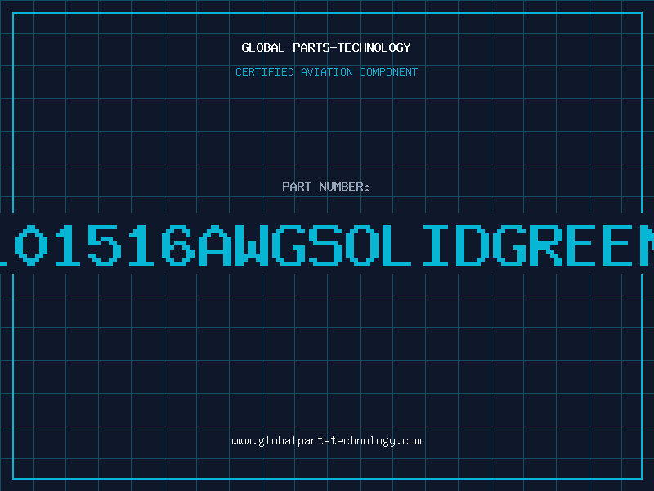Click the letter A in the part number
This screenshot has height=491, width=654.
(214, 245)
